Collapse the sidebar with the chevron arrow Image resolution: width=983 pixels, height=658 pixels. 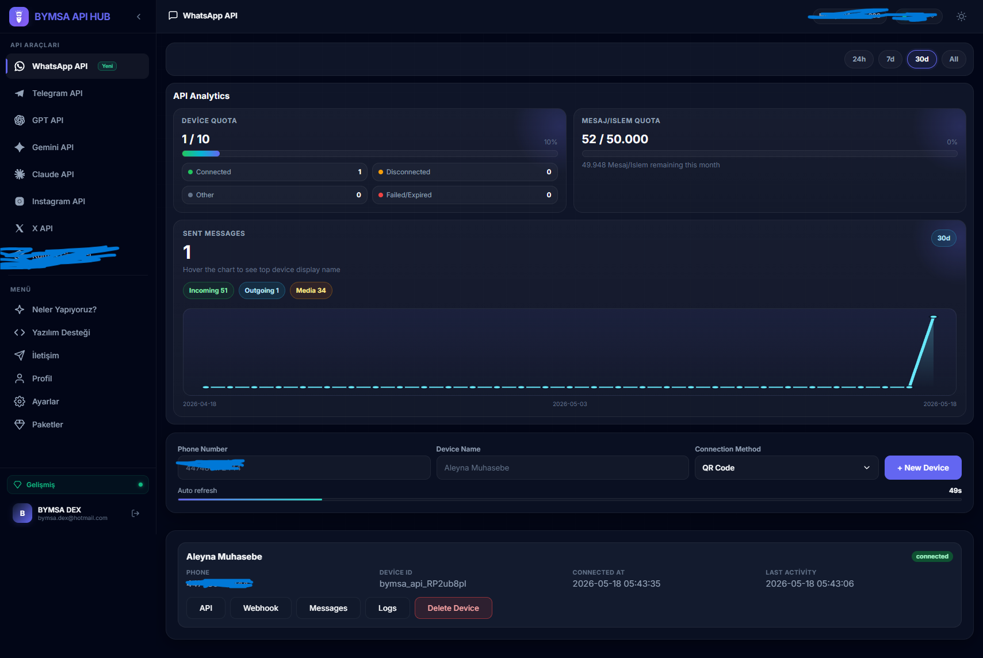tap(139, 17)
